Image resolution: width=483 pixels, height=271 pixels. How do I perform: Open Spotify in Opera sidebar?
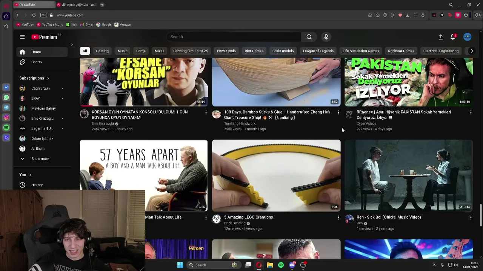[6, 128]
